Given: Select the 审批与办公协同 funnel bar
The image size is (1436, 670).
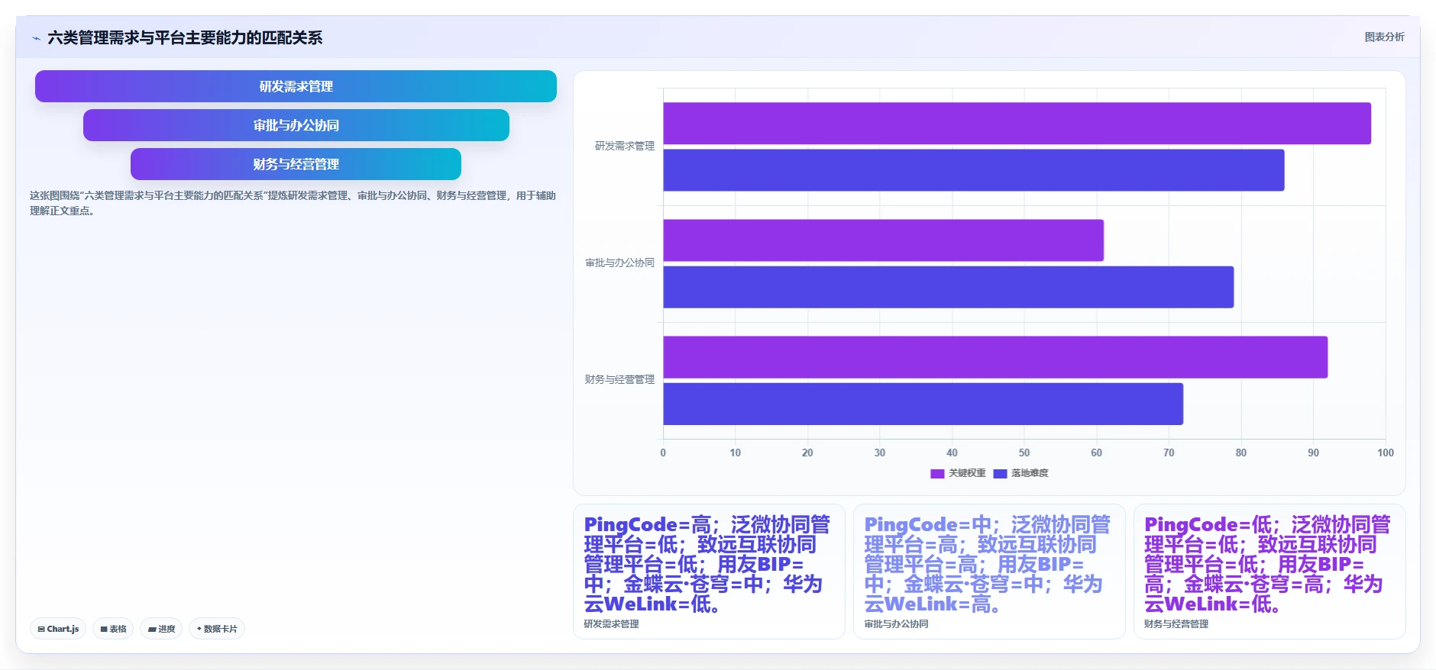Looking at the screenshot, I should click(x=296, y=125).
